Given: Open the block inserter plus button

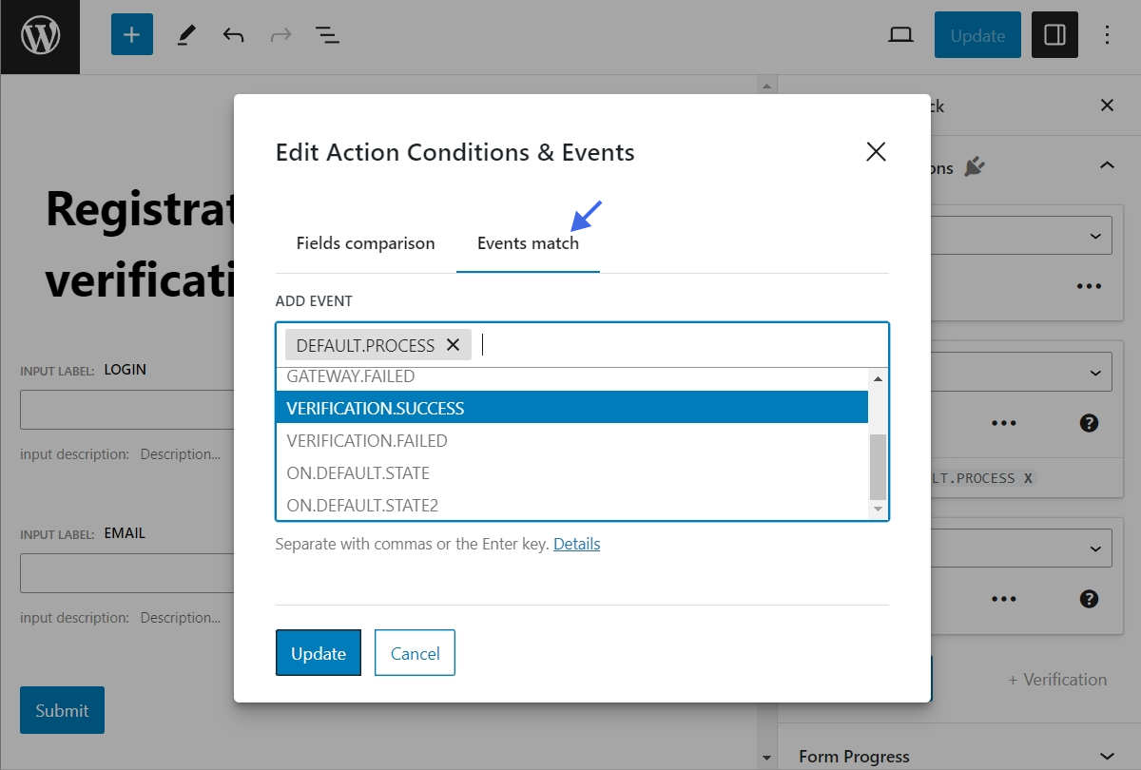Looking at the screenshot, I should pos(132,35).
